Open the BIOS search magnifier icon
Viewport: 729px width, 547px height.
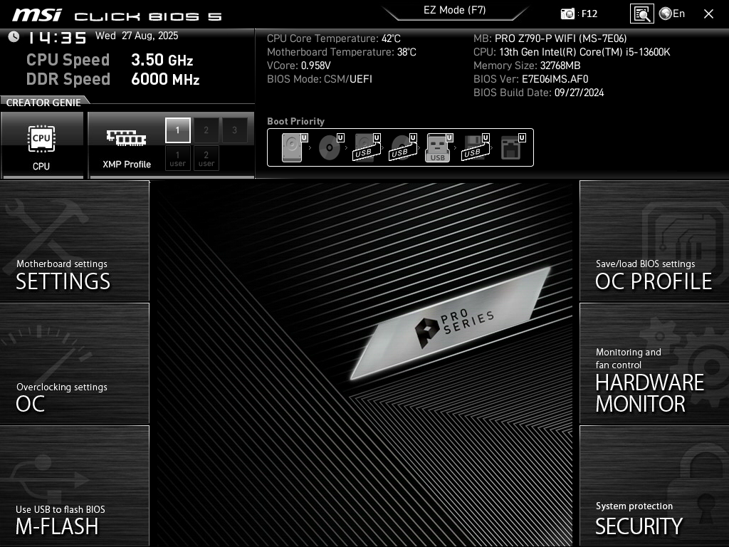click(641, 14)
